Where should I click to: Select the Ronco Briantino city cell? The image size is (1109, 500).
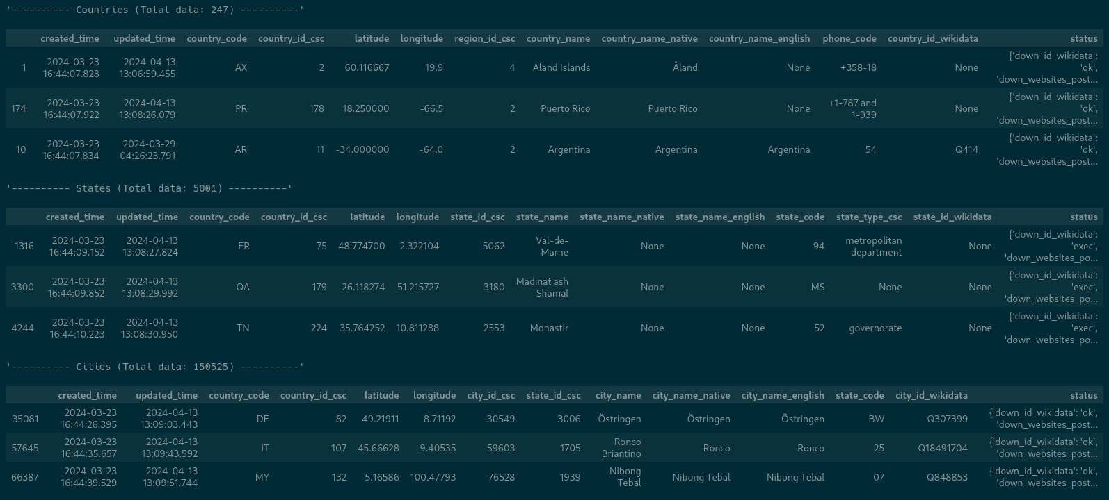coord(621,448)
